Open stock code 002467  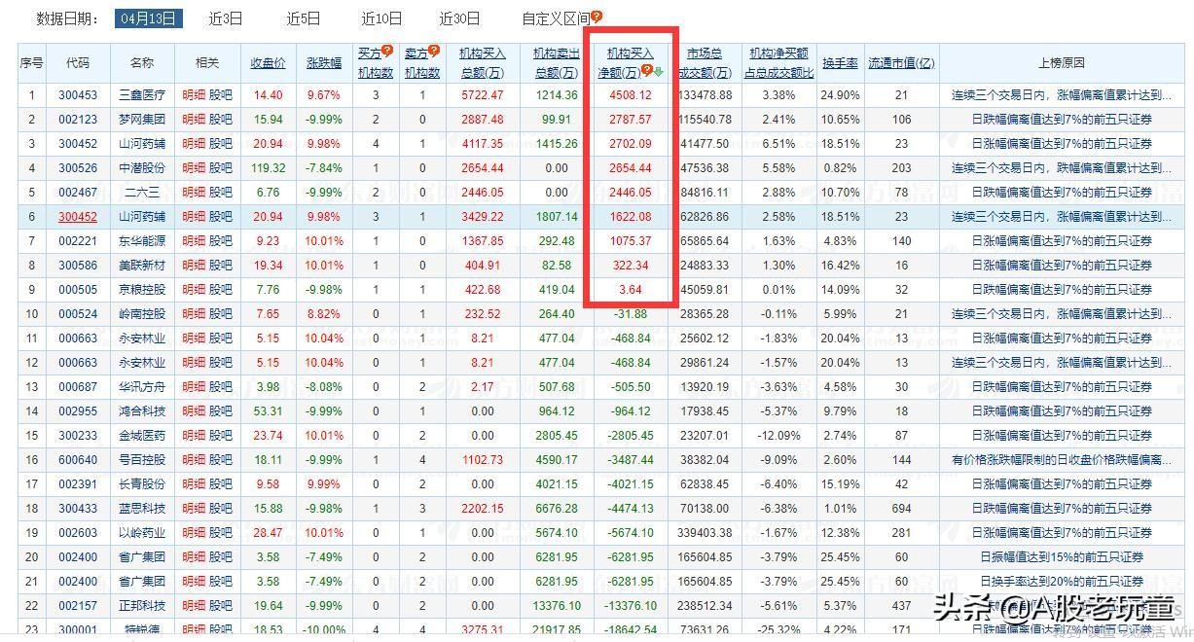[x=78, y=193]
